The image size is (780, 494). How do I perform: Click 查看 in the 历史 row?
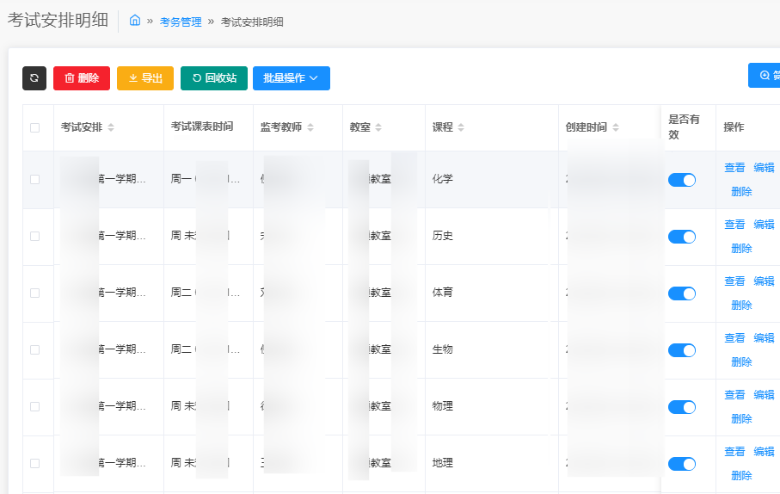[x=734, y=225]
